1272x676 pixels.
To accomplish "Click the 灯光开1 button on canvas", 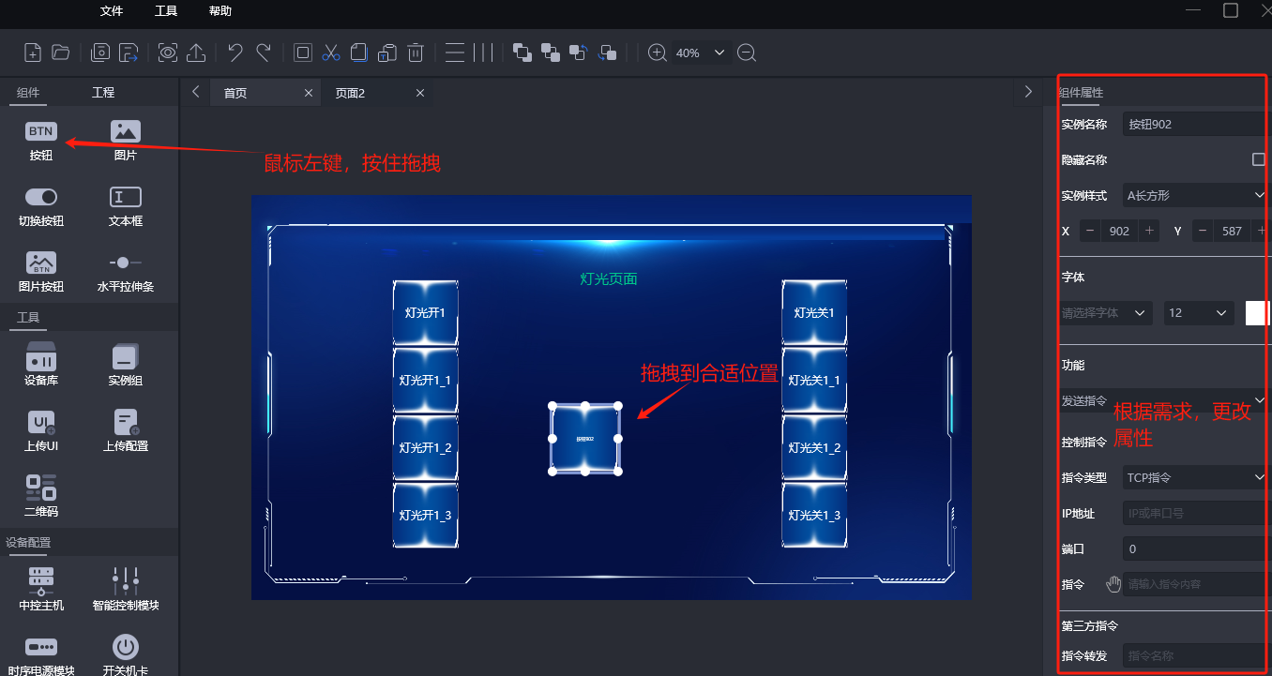I will [x=425, y=312].
